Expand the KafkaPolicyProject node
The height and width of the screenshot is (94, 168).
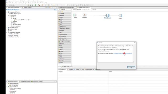pos(7,28)
